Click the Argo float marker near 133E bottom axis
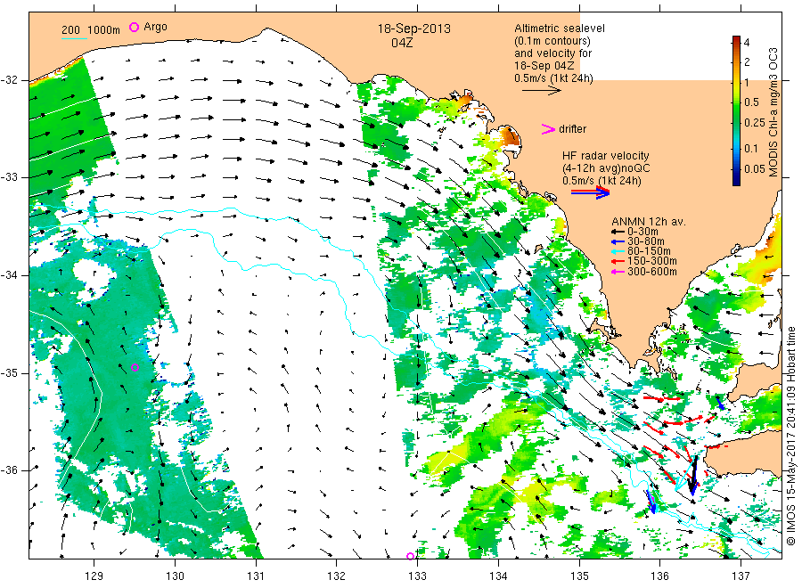 click(410, 556)
